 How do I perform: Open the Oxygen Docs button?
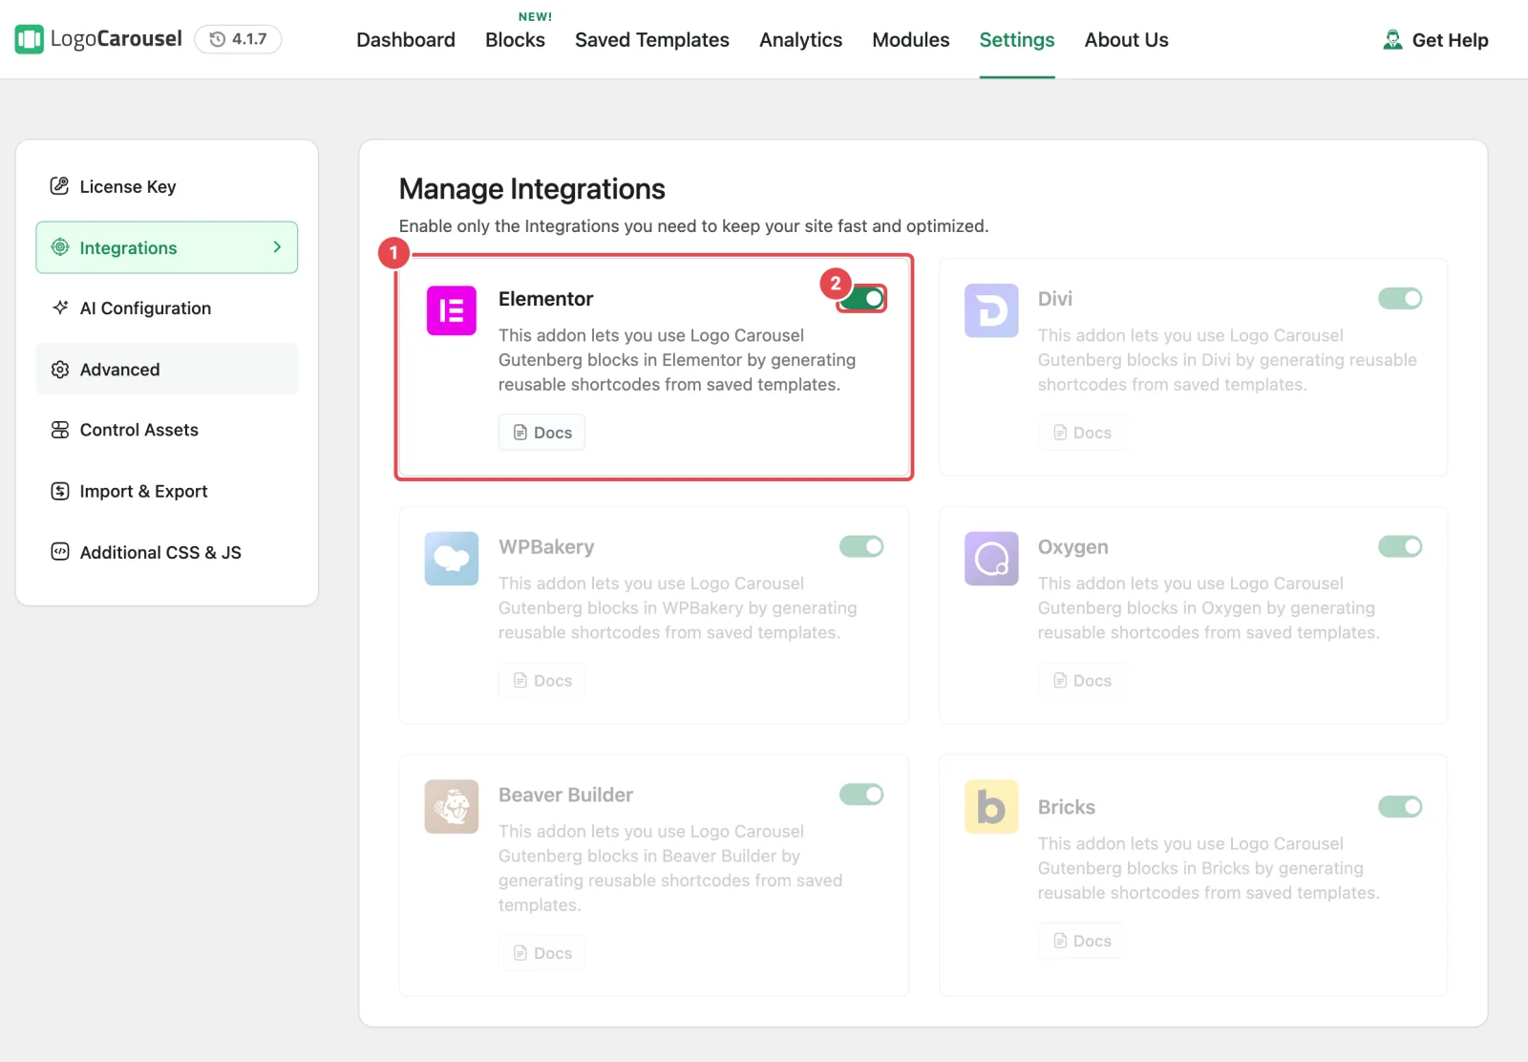click(1081, 681)
